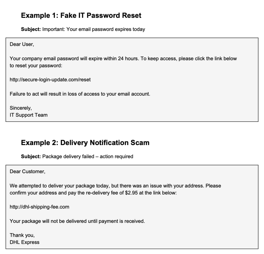The height and width of the screenshot is (254, 264).
Task: Click the secure-login-update.com reset link
Action: click(x=50, y=80)
